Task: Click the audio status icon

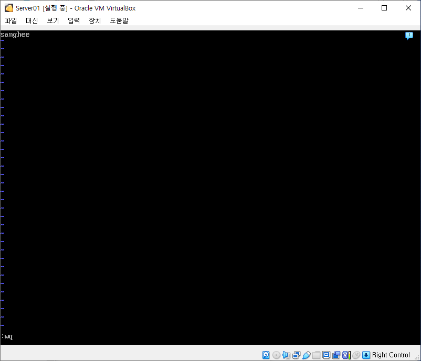Action: [286, 355]
